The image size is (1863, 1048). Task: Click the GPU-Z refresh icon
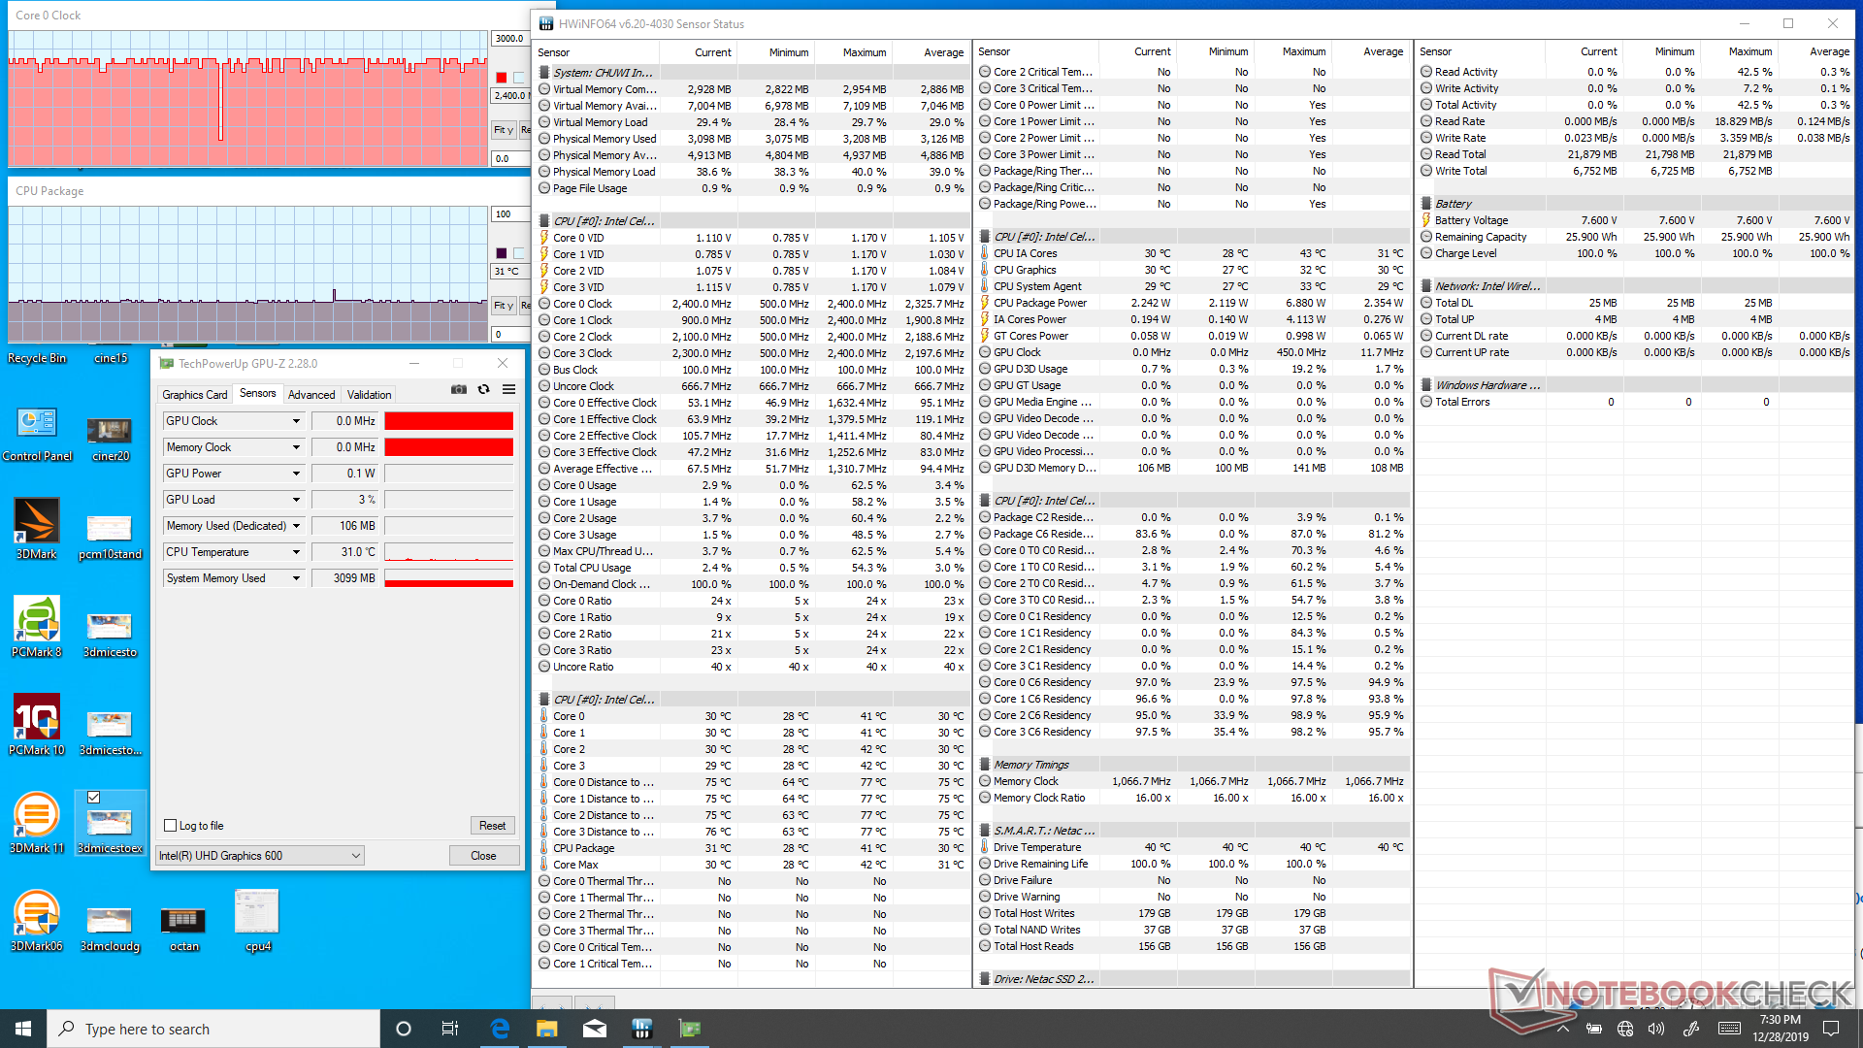pos(483,389)
